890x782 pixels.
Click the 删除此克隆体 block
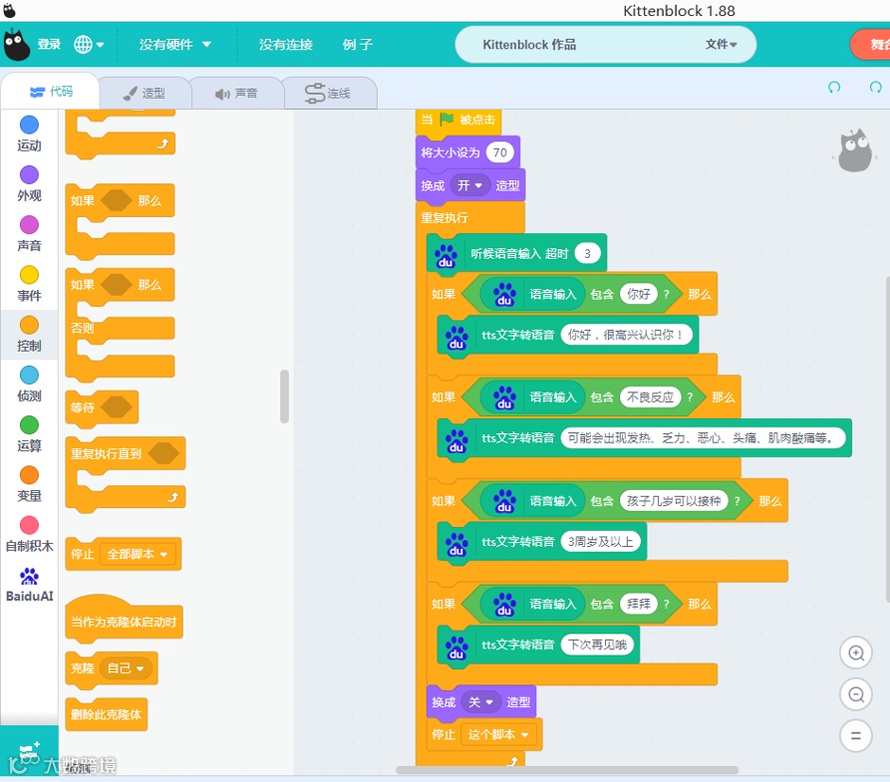click(106, 714)
